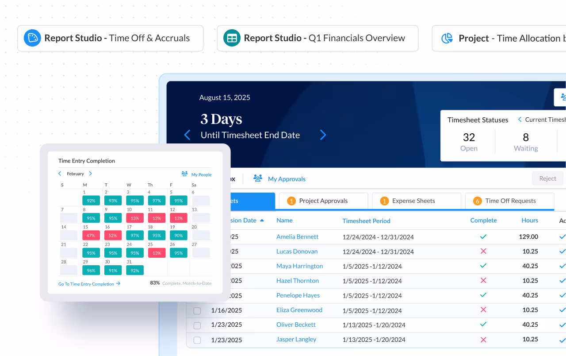This screenshot has height=356, width=566.
Task: Click incomplete X in Lucas Donovan row
Action: [483, 251]
